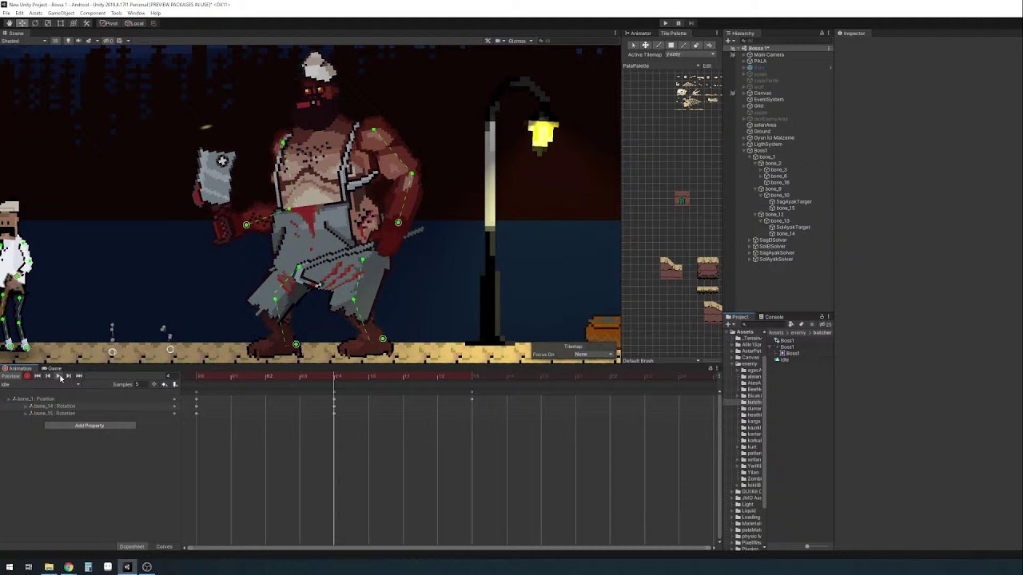
Task: Switch to the Animator tab
Action: [x=638, y=34]
